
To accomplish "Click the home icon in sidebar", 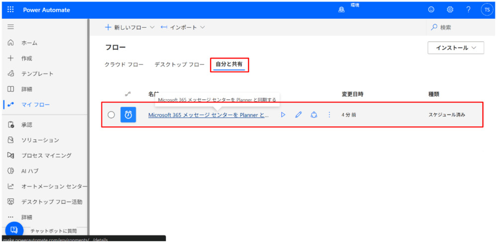I will click(10, 43).
